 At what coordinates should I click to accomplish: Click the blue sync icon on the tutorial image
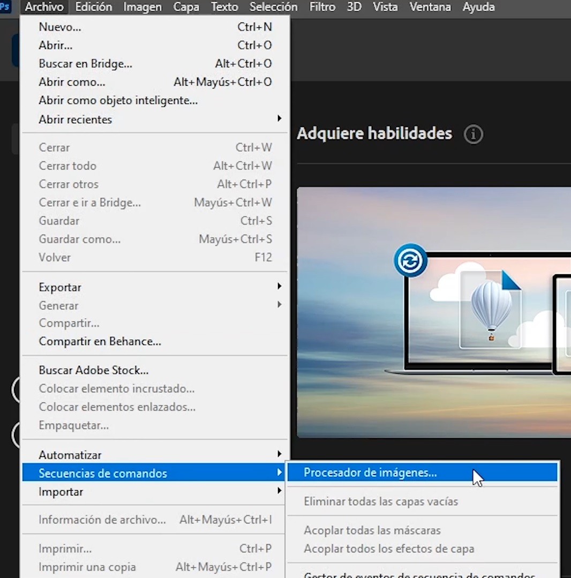[410, 261]
